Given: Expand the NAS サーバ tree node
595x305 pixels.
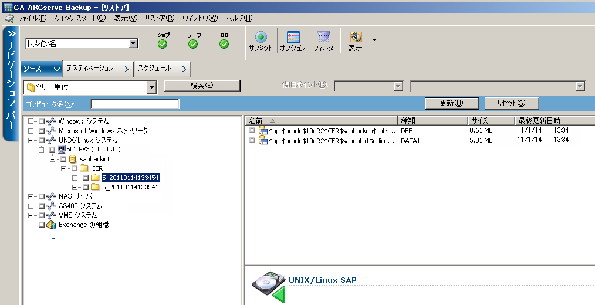Looking at the screenshot, I should pyautogui.click(x=31, y=196).
